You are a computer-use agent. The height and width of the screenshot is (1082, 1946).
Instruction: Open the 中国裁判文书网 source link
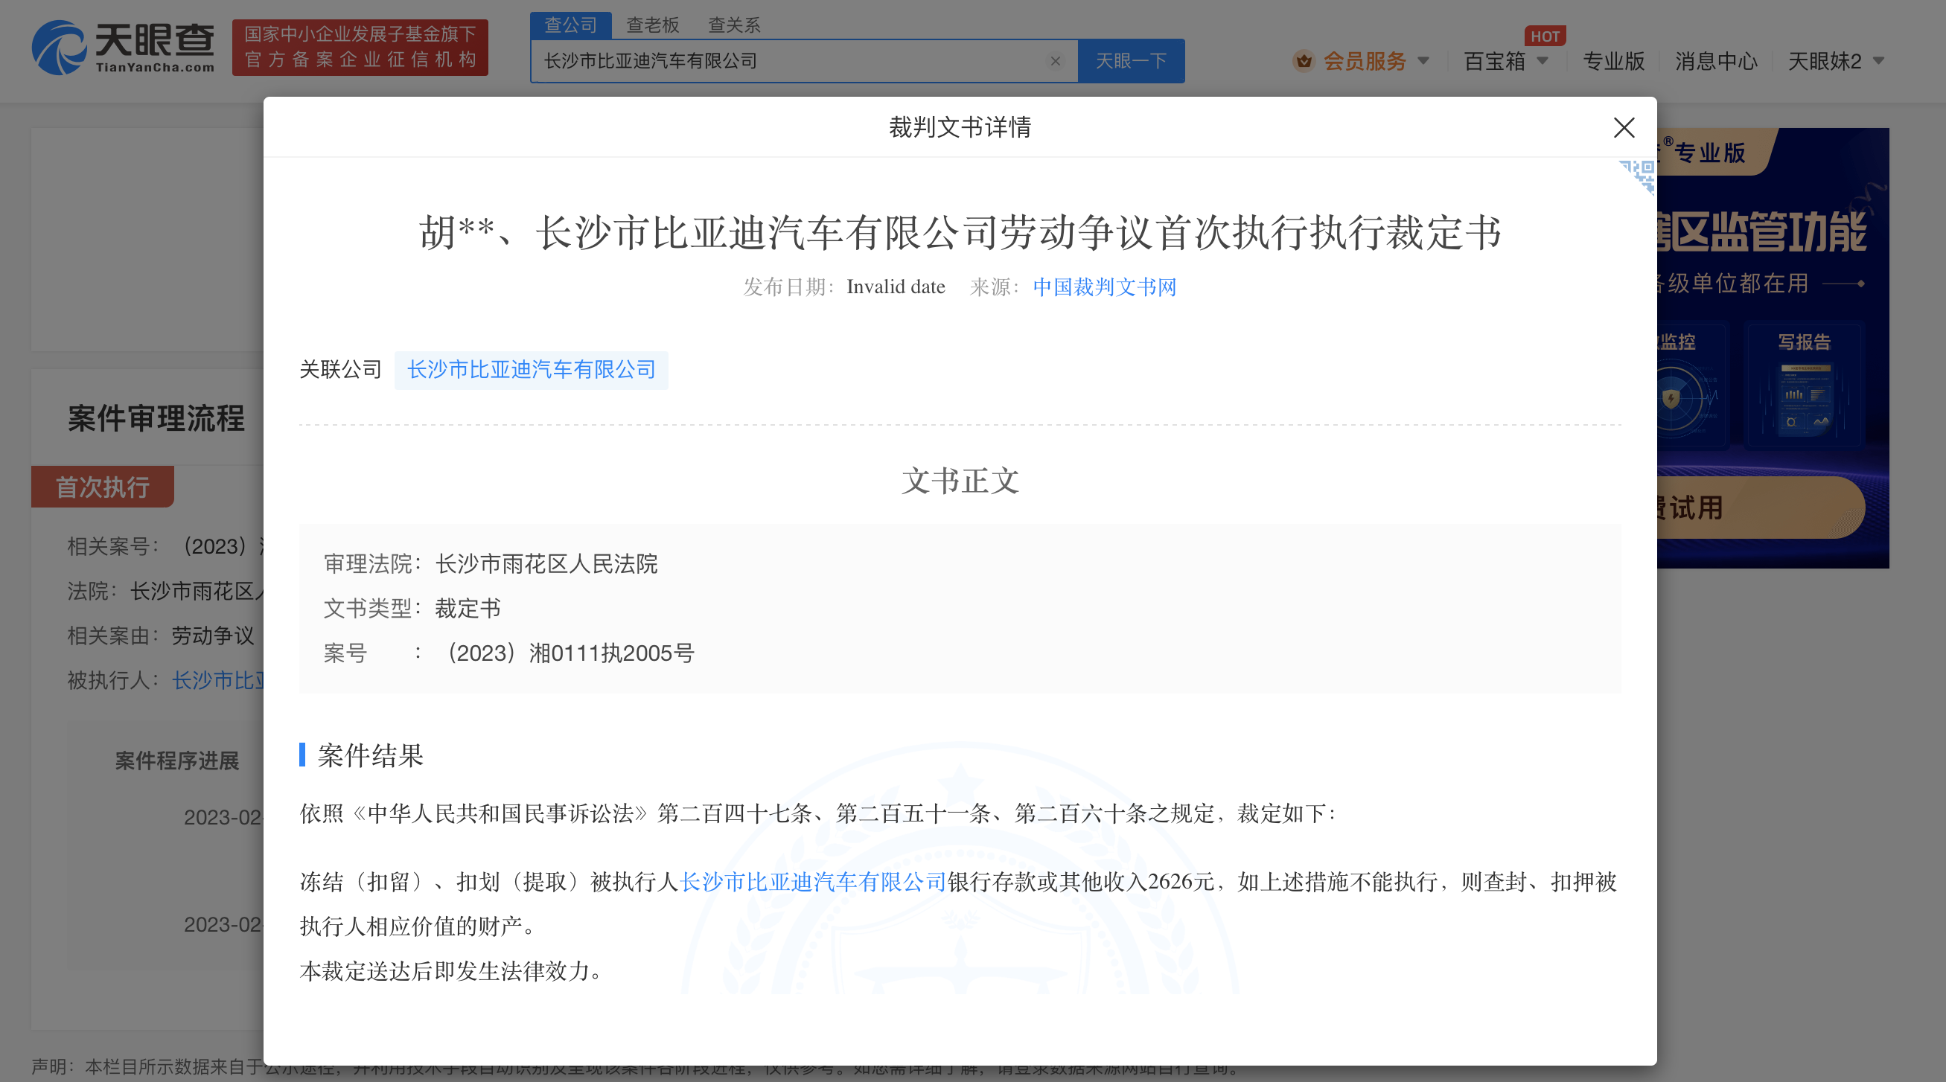[1105, 287]
